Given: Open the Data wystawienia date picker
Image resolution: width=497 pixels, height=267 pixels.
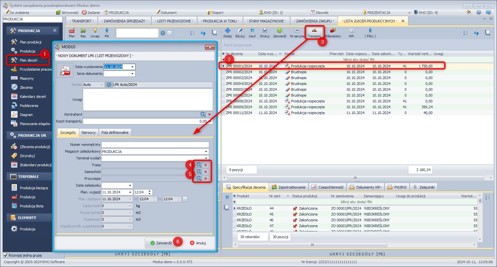Looking at the screenshot, I should click(132, 67).
